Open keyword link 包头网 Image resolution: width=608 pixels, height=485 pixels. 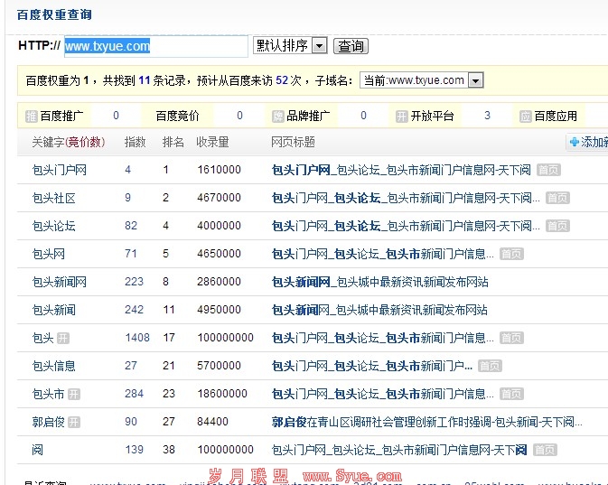49,254
